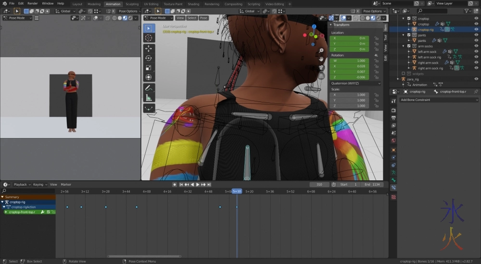The height and width of the screenshot is (264, 481).
Task: Switch to the Sculpting workspace tab
Action: [x=132, y=4]
